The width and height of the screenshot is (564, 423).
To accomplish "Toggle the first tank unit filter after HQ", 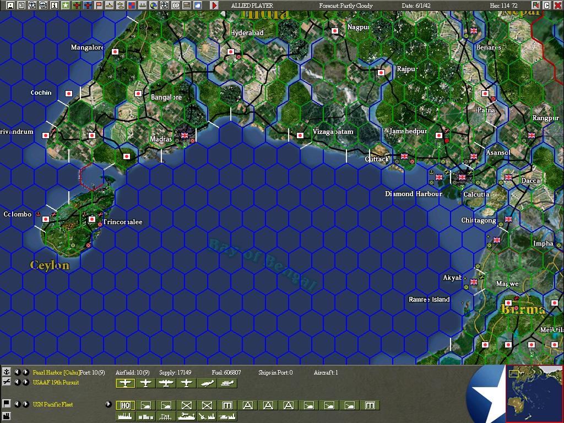I will point(145,405).
